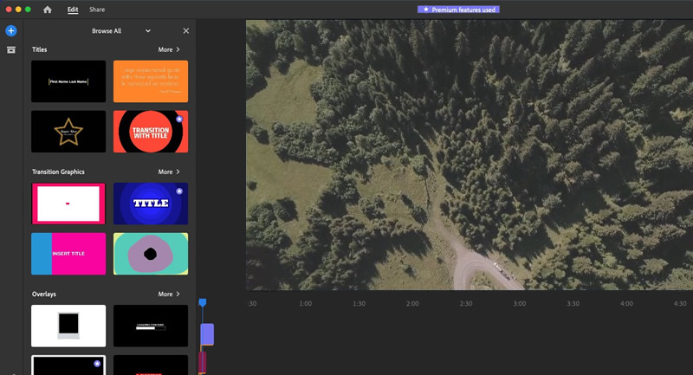Click the 4:00 mark on the ruler
This screenshot has width=693, height=375.
click(626, 303)
